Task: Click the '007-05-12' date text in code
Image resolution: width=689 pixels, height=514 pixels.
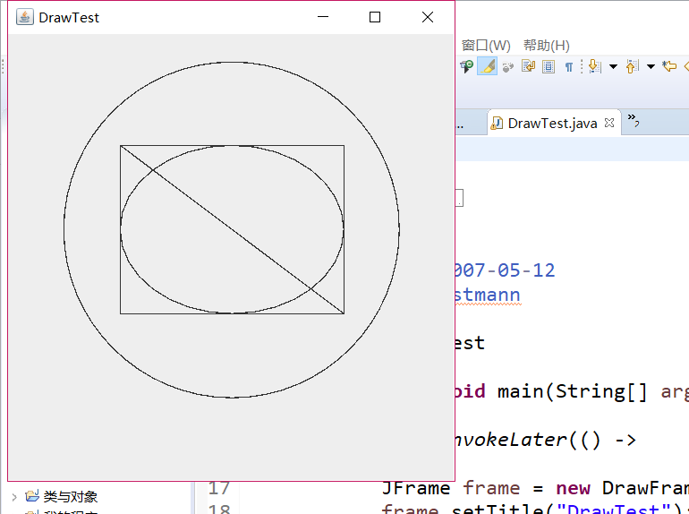Action: tap(506, 270)
